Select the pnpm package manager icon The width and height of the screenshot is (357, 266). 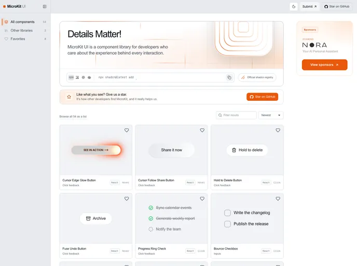(x=77, y=77)
